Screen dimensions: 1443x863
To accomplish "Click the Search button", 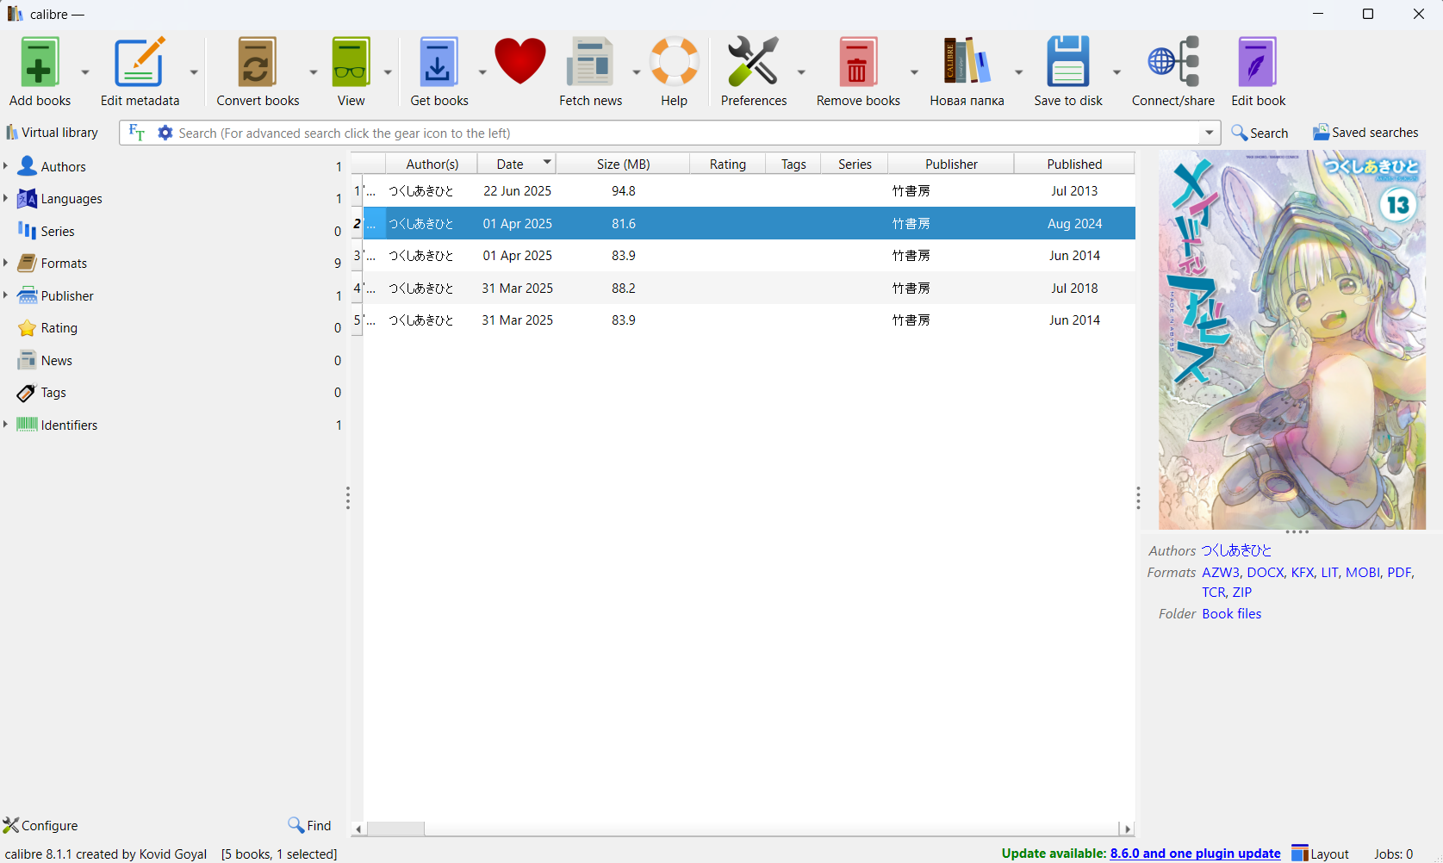I will click(x=1260, y=133).
